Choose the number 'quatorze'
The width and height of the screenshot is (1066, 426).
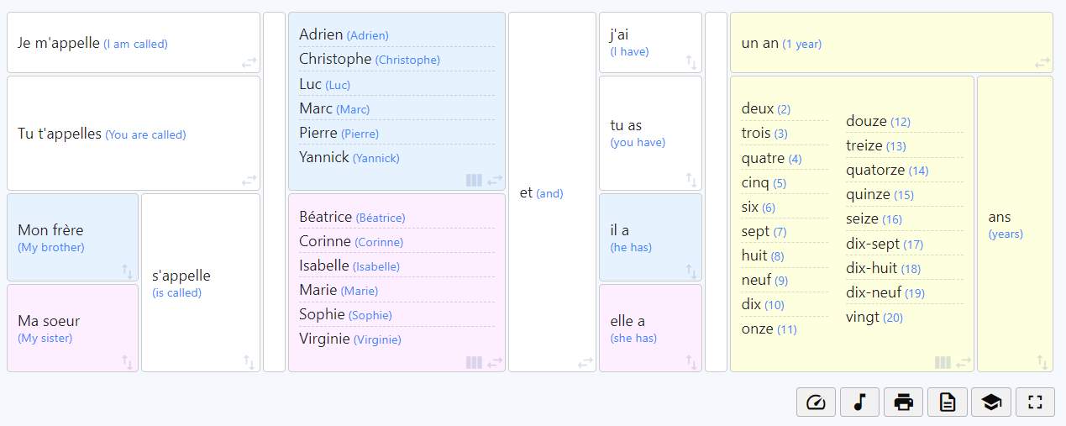(x=875, y=170)
